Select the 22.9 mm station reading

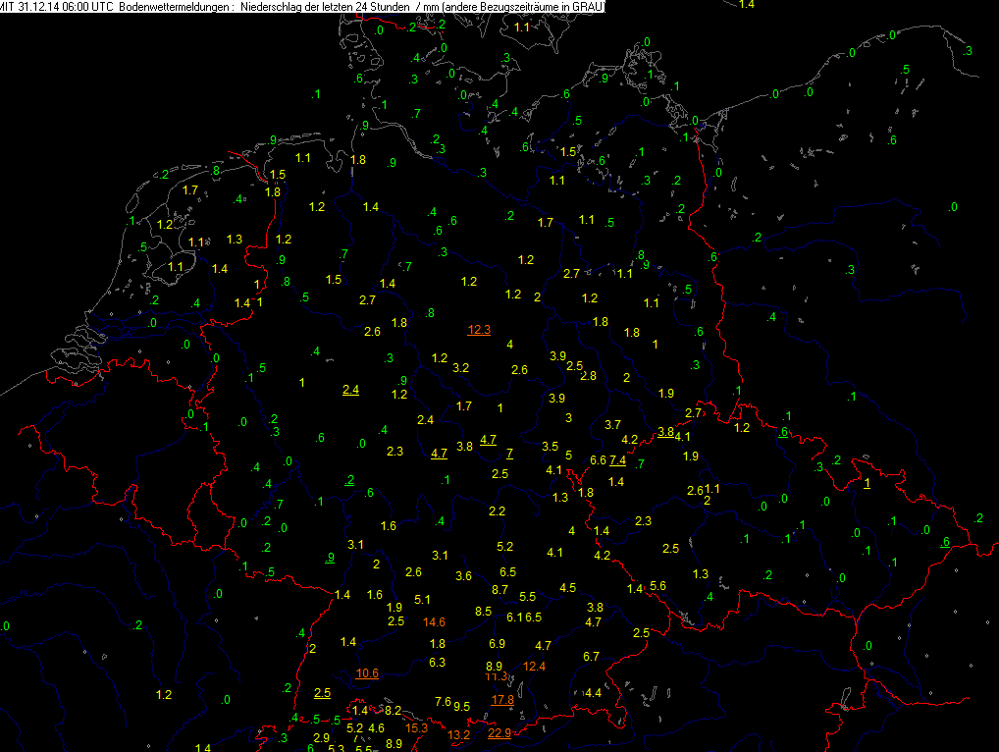[x=499, y=732]
